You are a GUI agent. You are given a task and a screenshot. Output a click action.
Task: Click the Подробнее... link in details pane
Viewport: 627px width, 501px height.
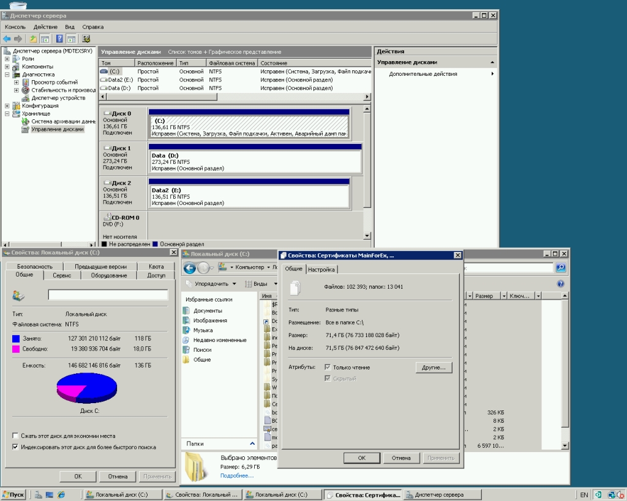coord(237,475)
